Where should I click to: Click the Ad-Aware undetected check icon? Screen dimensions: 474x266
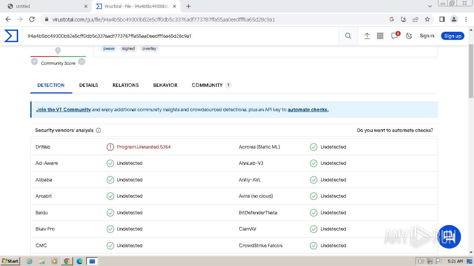110,163
